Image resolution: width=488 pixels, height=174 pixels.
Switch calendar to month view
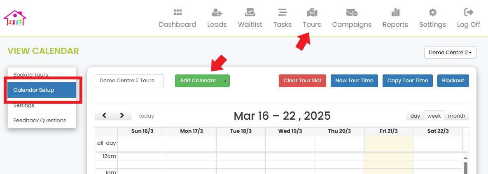coord(456,116)
